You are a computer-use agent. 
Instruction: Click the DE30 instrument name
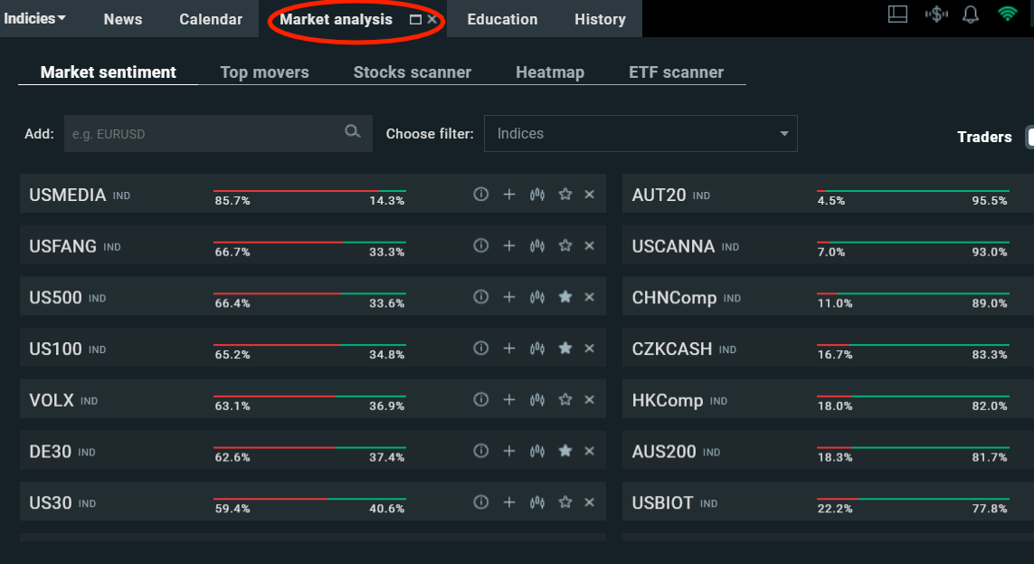pyautogui.click(x=51, y=451)
